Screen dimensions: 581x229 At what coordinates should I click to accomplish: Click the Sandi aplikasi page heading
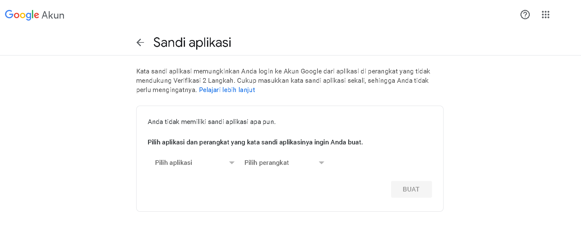tap(192, 42)
